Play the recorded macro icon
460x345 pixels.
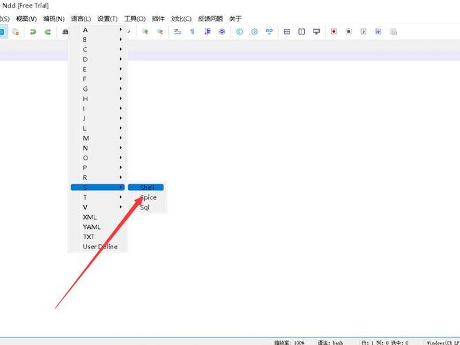363,32
